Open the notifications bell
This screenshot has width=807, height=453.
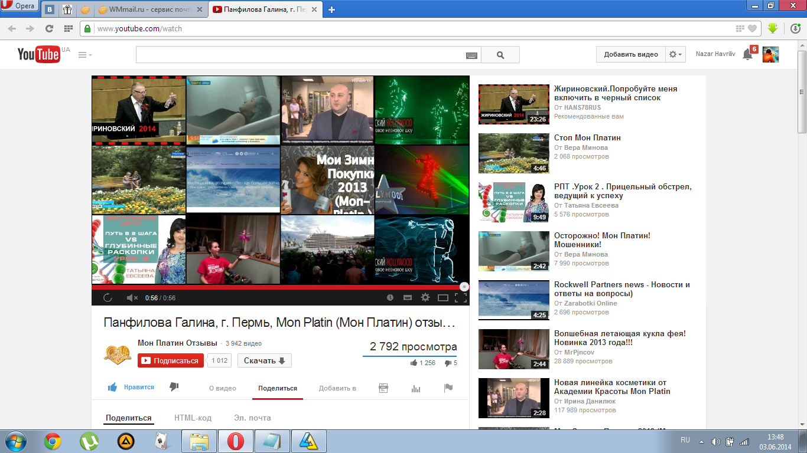click(747, 55)
